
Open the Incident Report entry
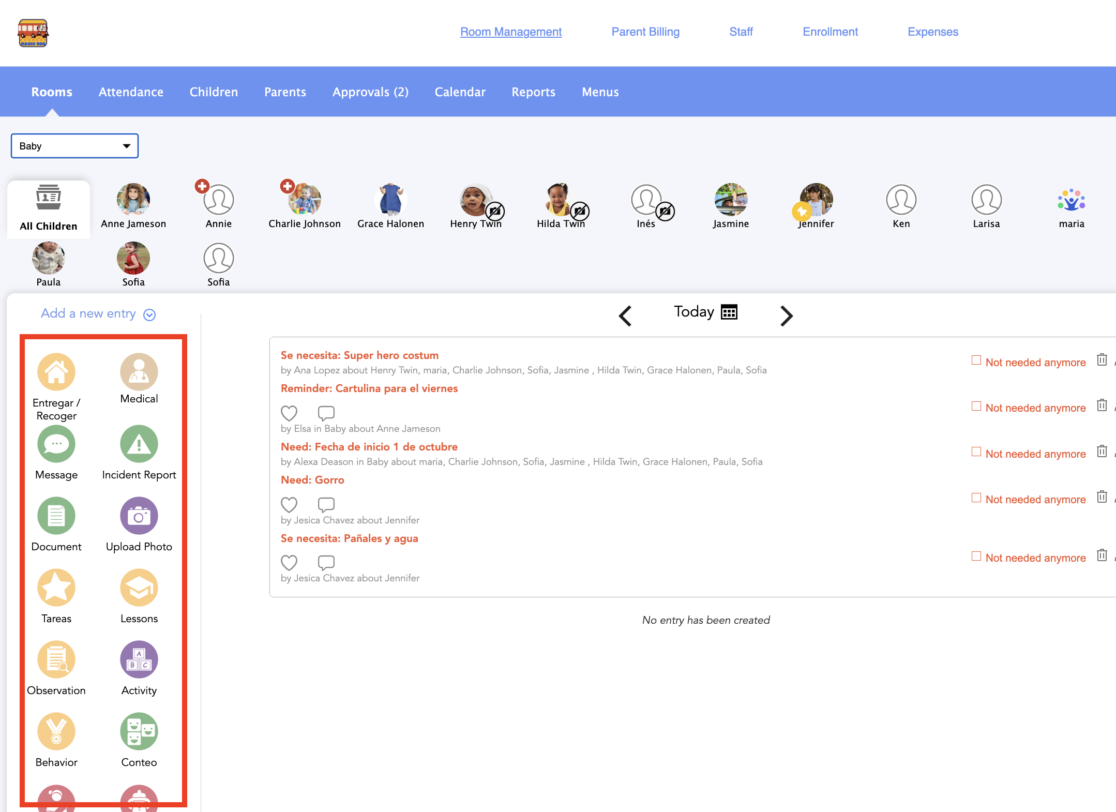[139, 444]
